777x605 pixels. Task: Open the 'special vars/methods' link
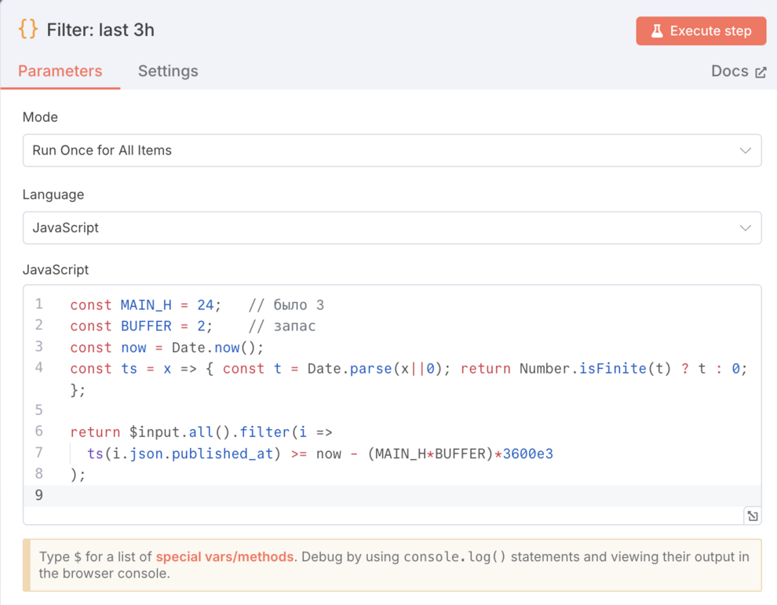tap(224, 557)
